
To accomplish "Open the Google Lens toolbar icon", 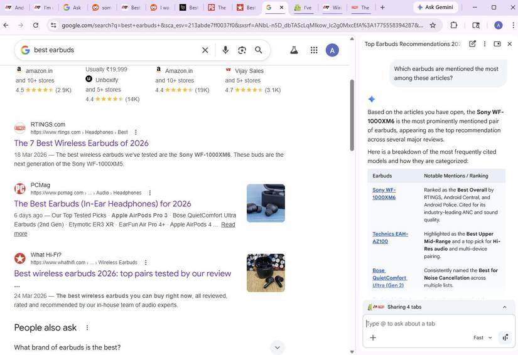I will pyautogui.click(x=476, y=25).
